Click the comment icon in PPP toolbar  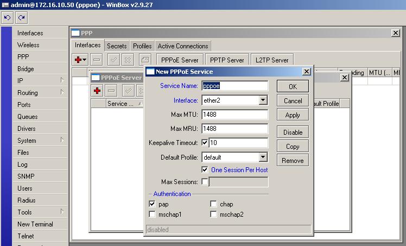[144, 60]
